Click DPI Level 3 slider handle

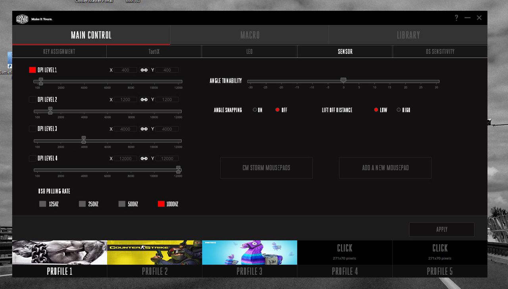tap(83, 140)
